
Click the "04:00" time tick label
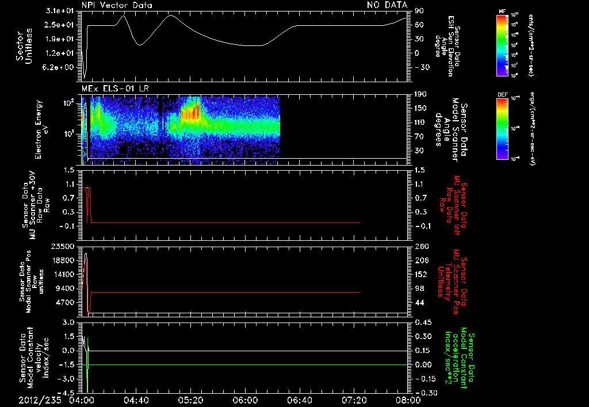[x=82, y=400]
